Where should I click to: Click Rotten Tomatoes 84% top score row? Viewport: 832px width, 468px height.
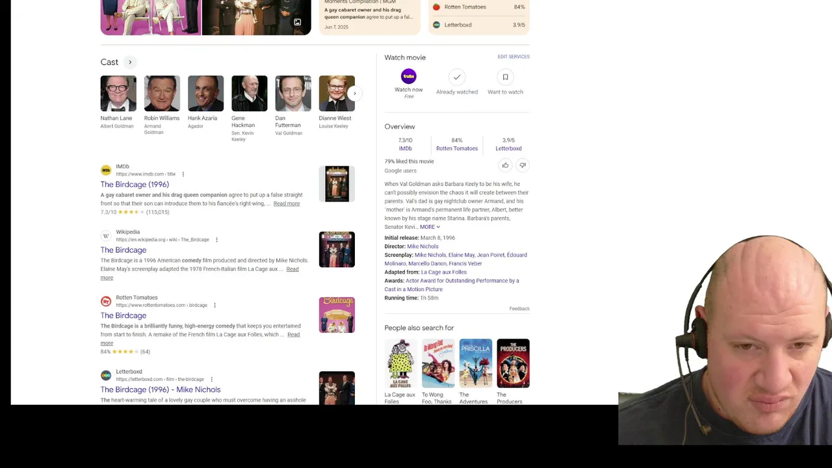[478, 7]
